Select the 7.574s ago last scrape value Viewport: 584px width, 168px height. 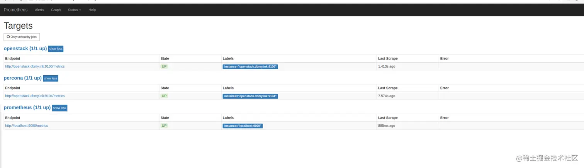coord(387,96)
